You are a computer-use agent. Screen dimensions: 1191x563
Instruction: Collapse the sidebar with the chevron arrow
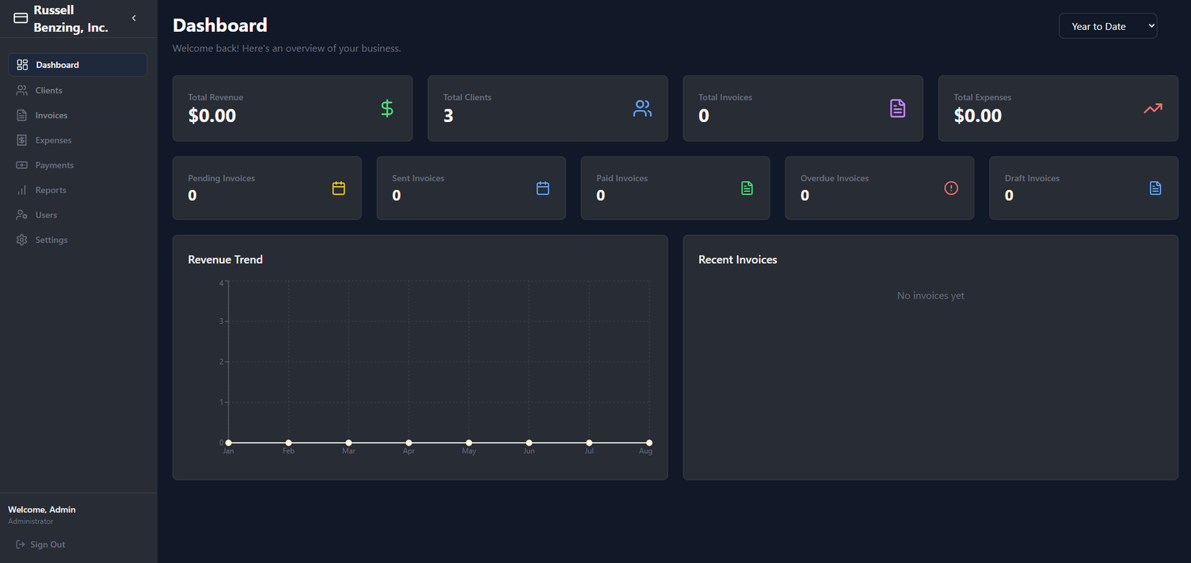pyautogui.click(x=134, y=18)
